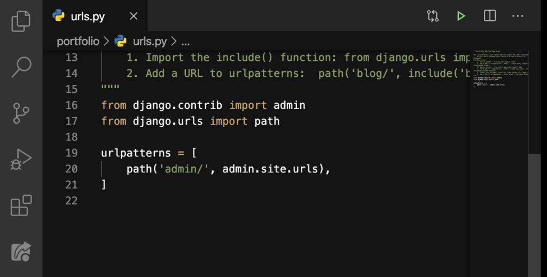Click the vertical scrollbar thumb
The width and height of the screenshot is (547, 277).
pos(534,215)
